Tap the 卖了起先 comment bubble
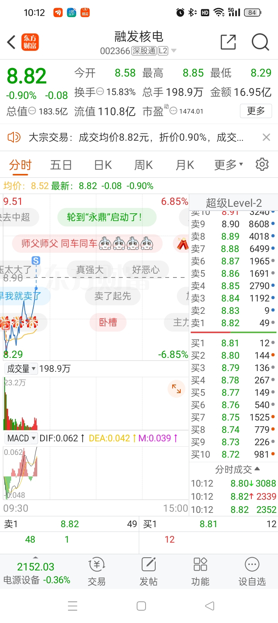Viewport: 278px width, 623px height. [x=113, y=296]
